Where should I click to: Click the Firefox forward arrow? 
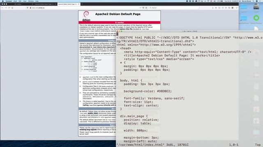(6, 8)
